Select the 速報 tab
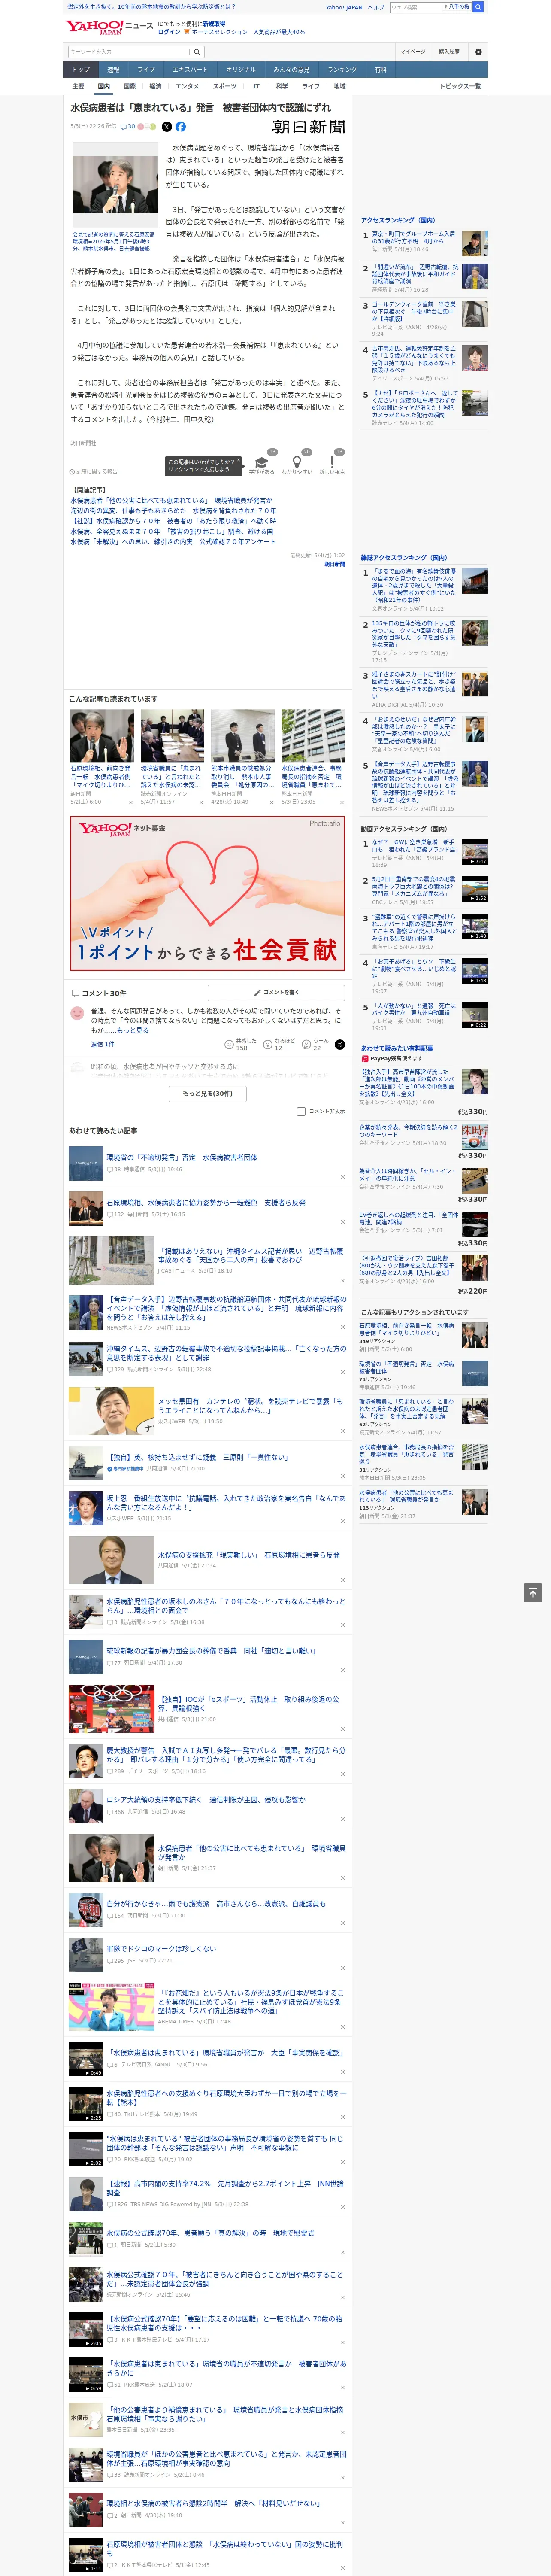The width and height of the screenshot is (551, 2576). click(x=113, y=70)
